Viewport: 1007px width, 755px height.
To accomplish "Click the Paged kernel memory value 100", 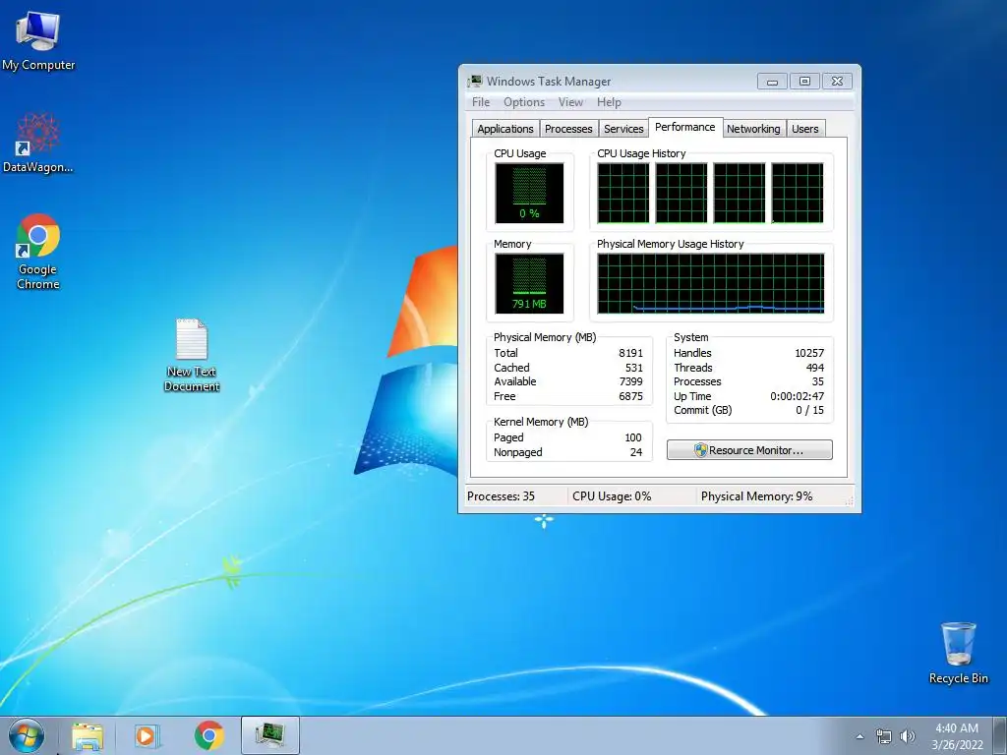I will [x=633, y=437].
